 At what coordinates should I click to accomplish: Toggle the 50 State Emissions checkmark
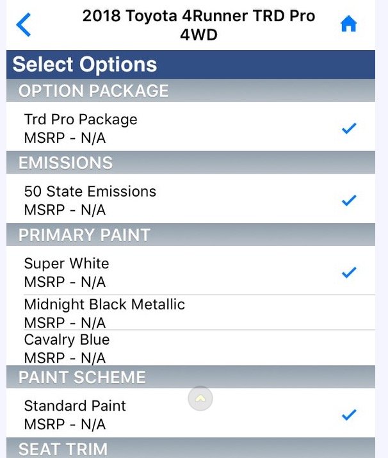[x=349, y=200]
